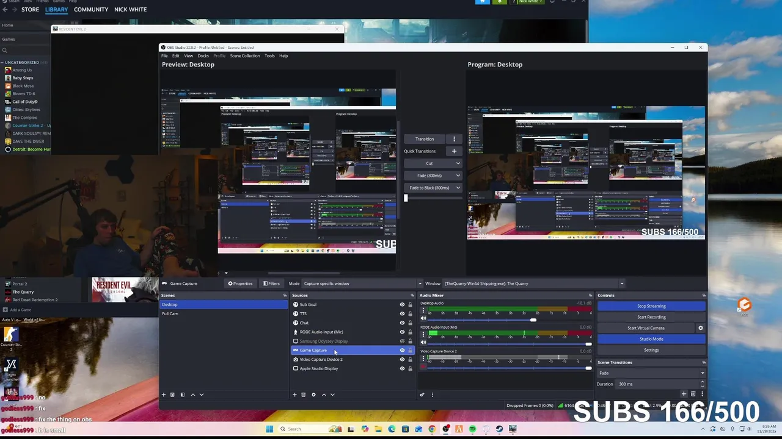782x439 pixels.
Task: Open the Edit menu in OBS
Action: pyautogui.click(x=175, y=55)
